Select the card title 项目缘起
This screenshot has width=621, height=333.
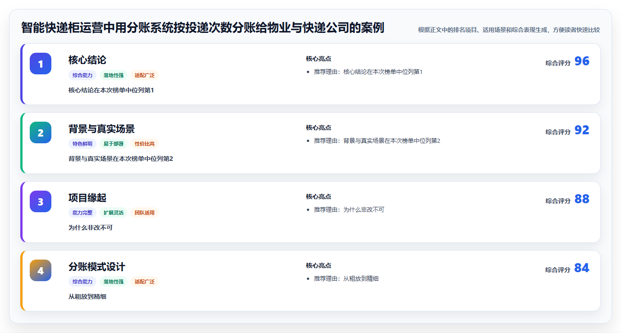coord(87,198)
